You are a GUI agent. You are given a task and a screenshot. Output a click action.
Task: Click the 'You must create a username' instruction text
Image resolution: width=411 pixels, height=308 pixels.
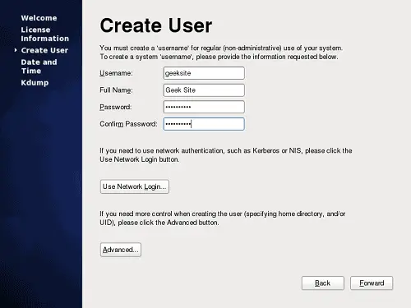click(x=221, y=53)
